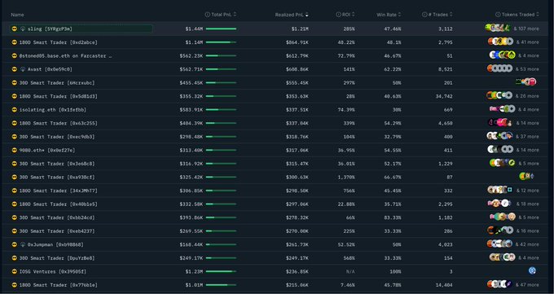Screen dimensions: 554x294
Task: Open '& 53 more' in Avast row
Action: pyautogui.click(x=527, y=69)
